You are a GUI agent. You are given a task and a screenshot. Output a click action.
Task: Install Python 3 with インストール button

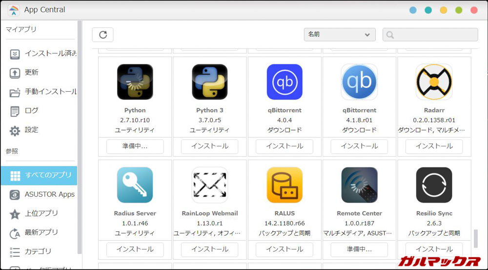[x=209, y=146]
